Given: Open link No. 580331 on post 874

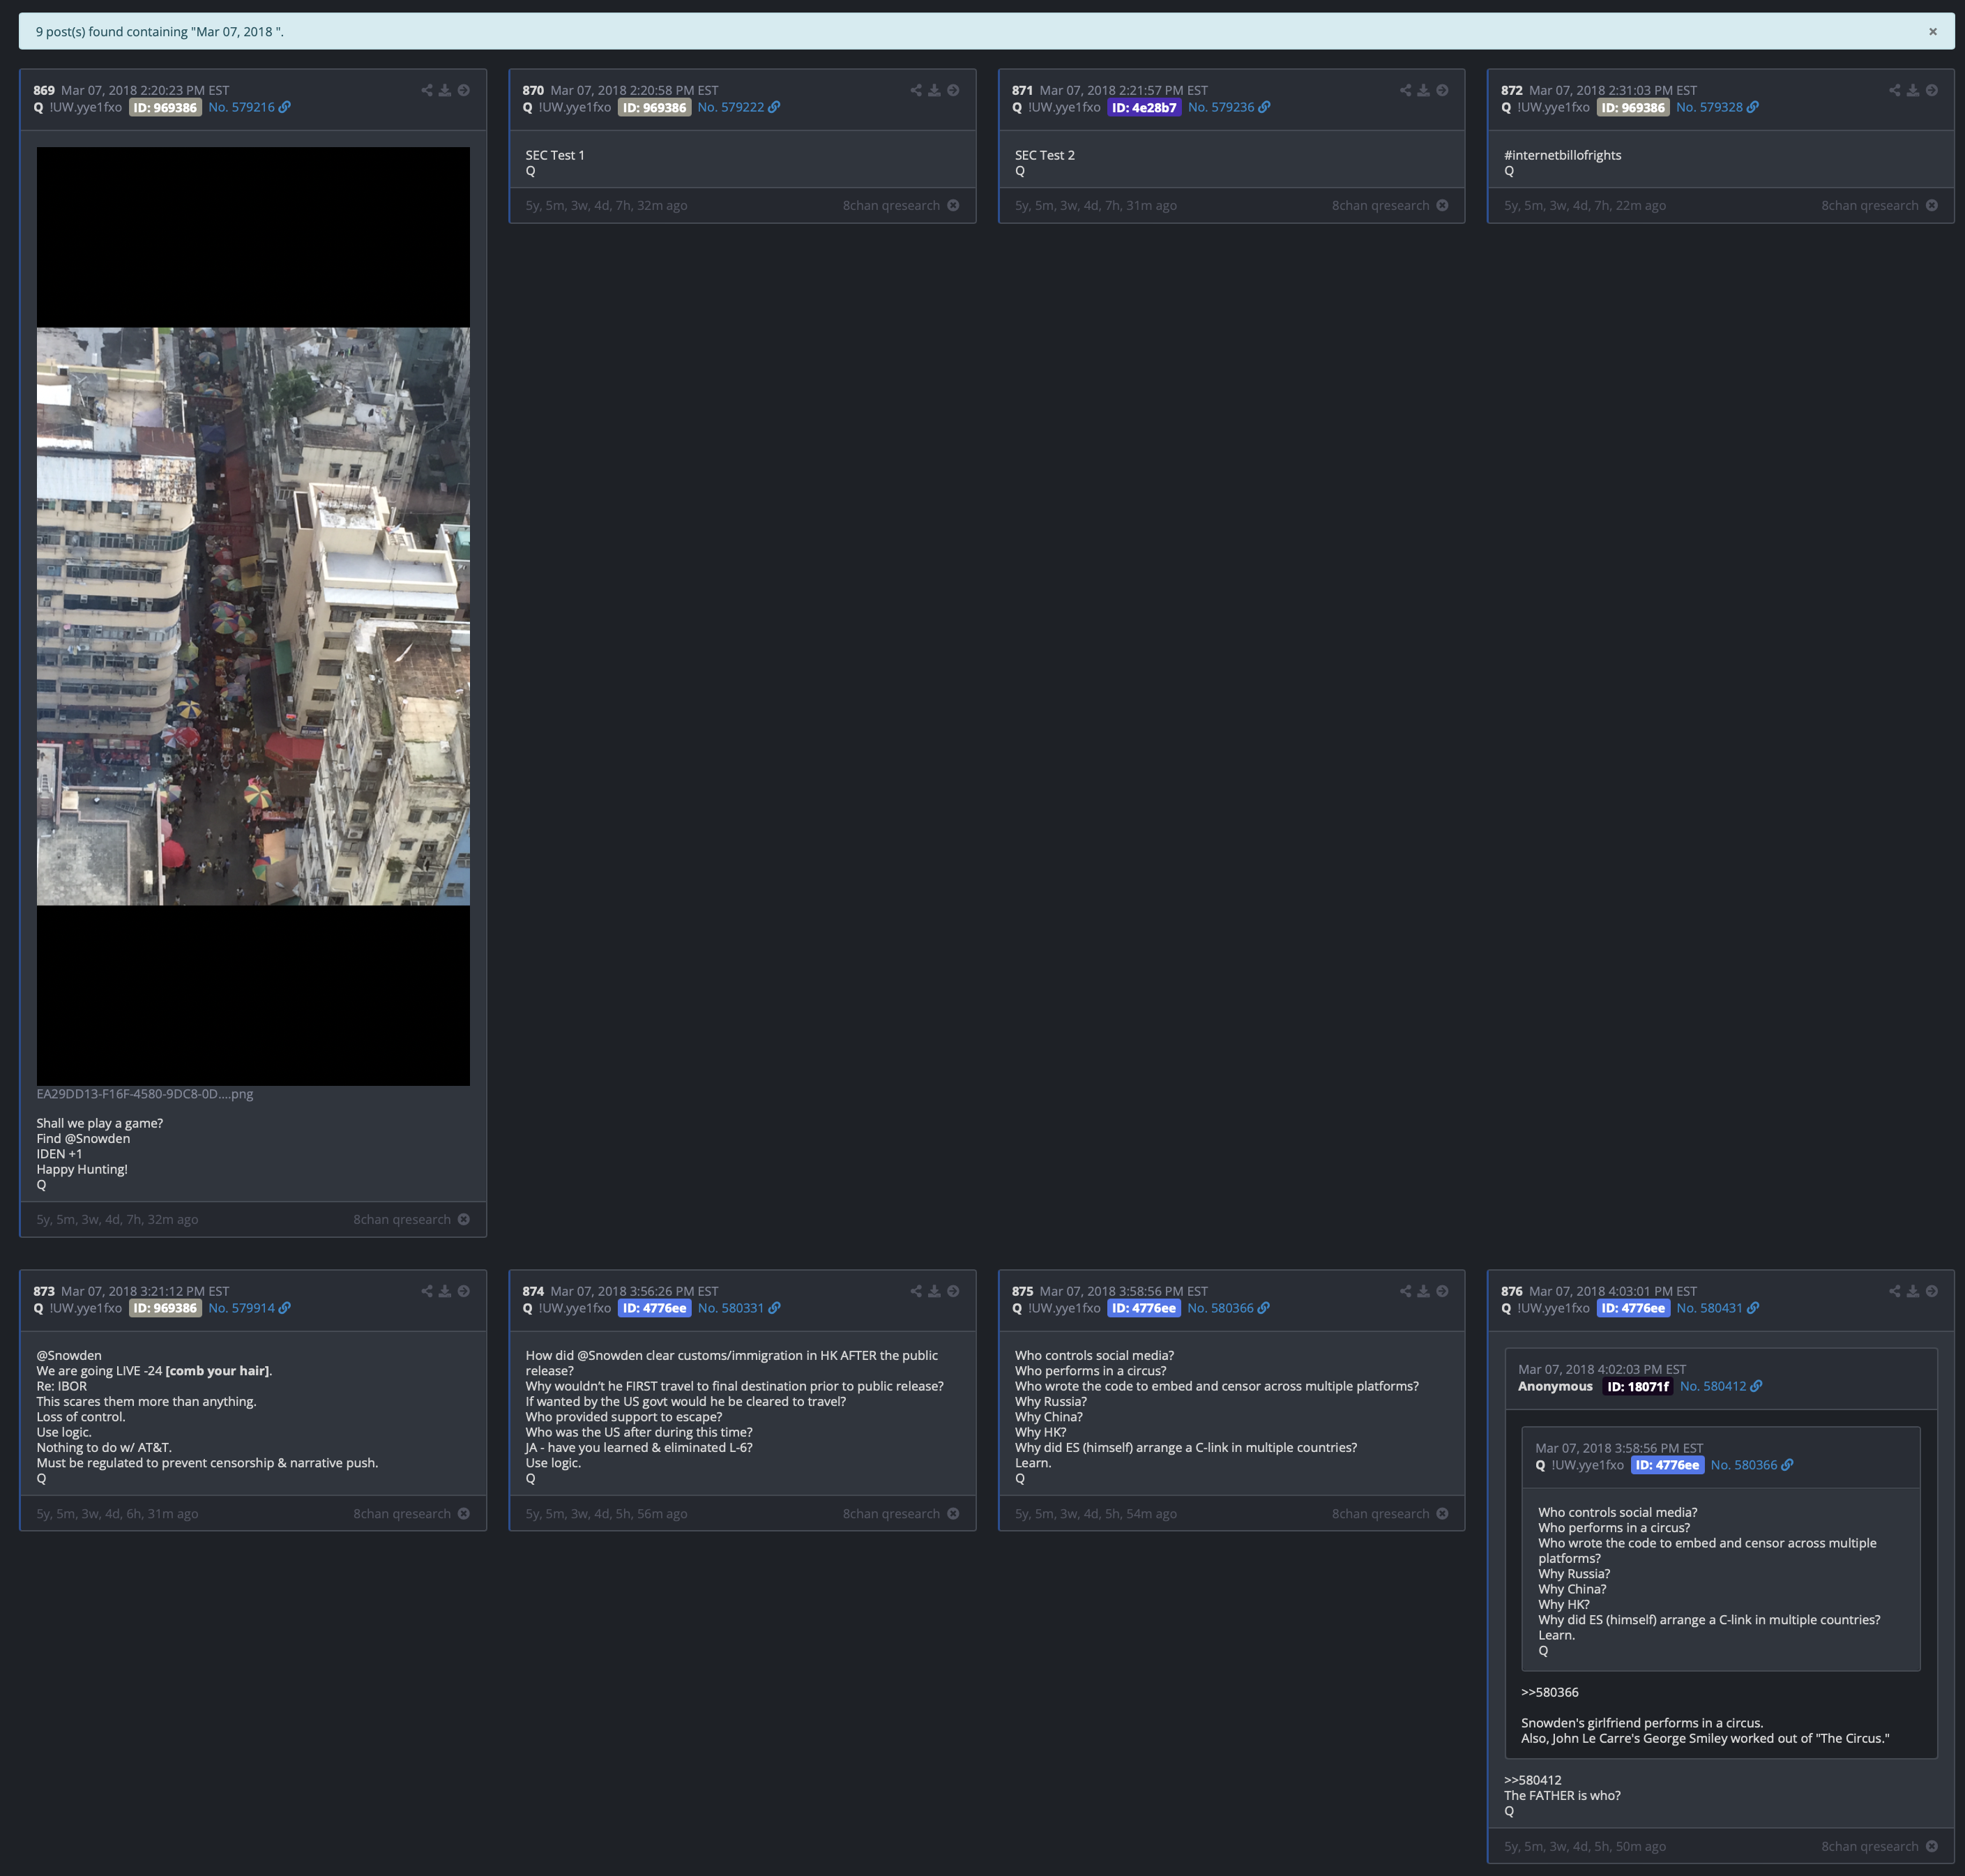Looking at the screenshot, I should (739, 1308).
